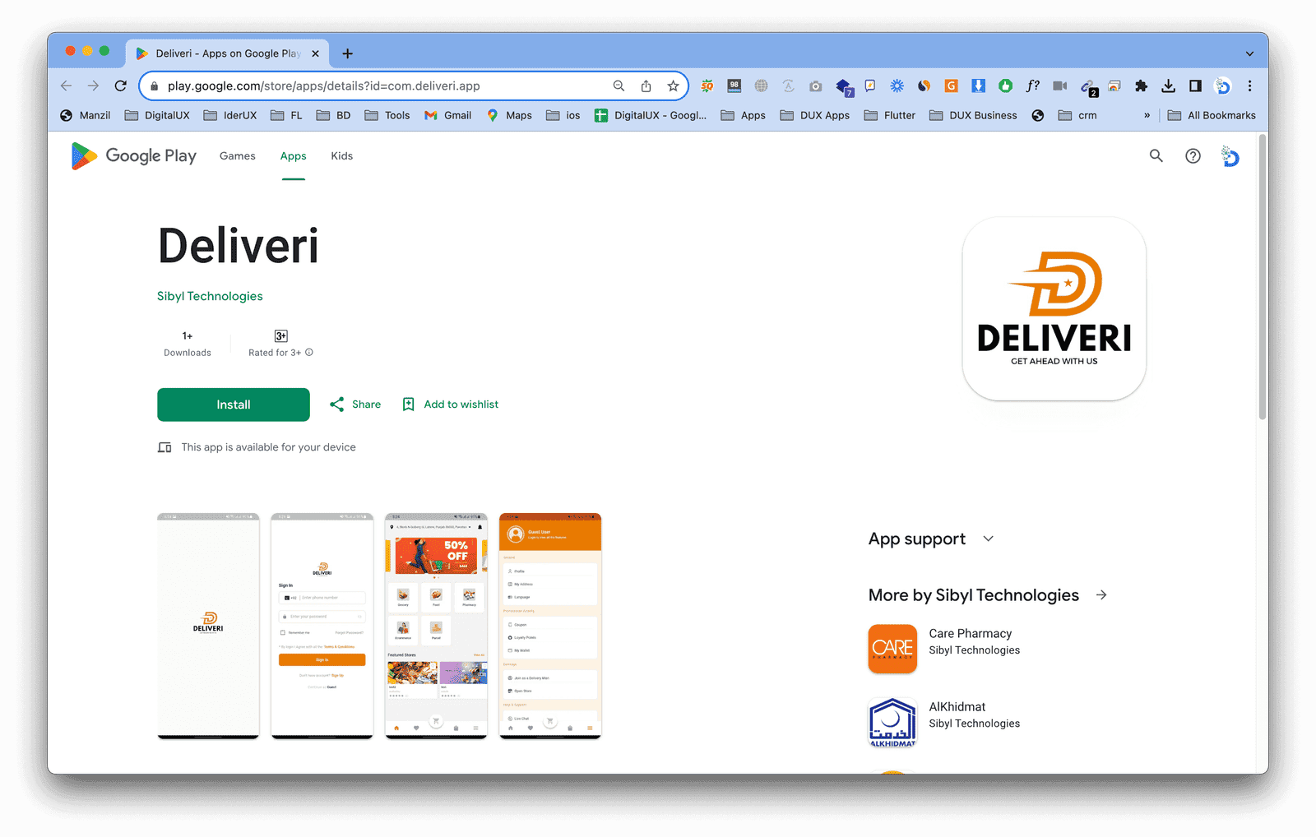Open More by Sibyl Technologies arrow
This screenshot has height=837, width=1316.
coord(1101,594)
